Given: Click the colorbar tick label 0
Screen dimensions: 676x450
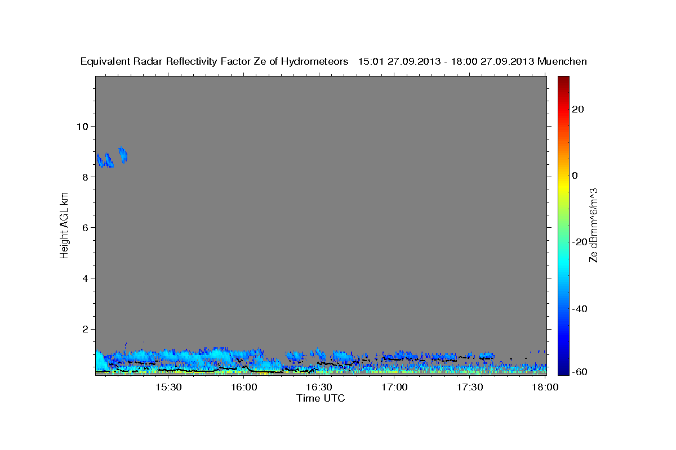Looking at the screenshot, I should [x=575, y=175].
